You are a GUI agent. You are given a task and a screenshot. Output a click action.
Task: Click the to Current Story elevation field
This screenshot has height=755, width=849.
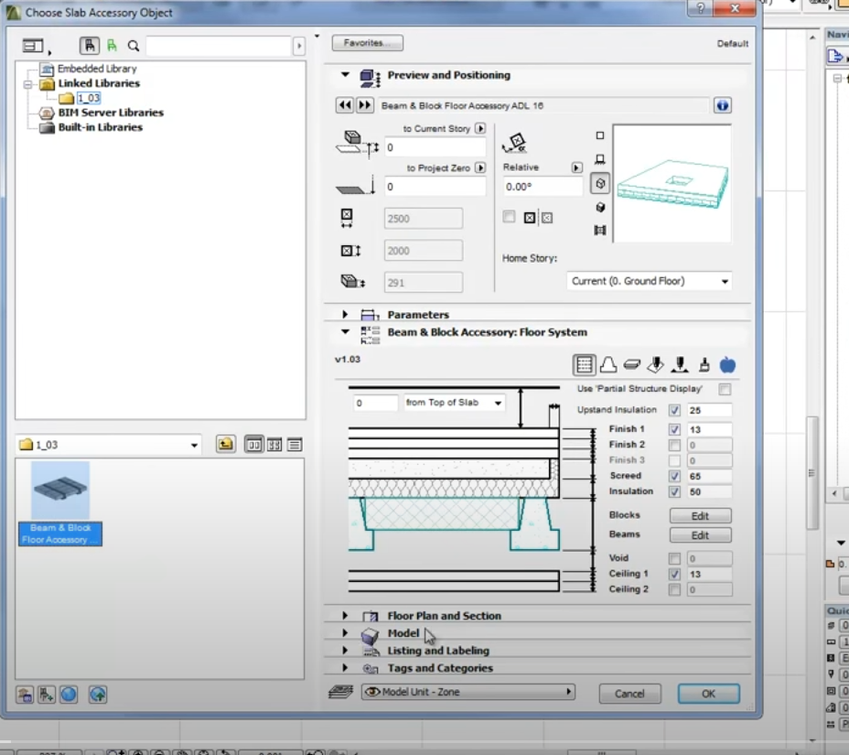click(x=435, y=147)
